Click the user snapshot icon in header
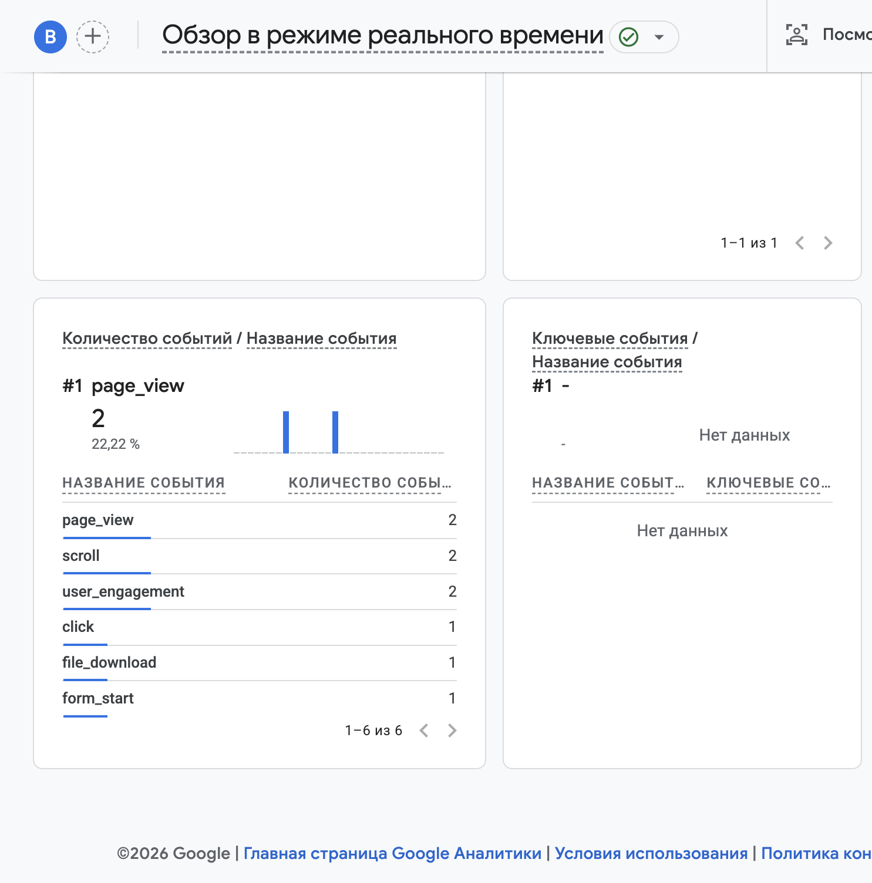Screen dimensions: 872x883 tap(797, 35)
